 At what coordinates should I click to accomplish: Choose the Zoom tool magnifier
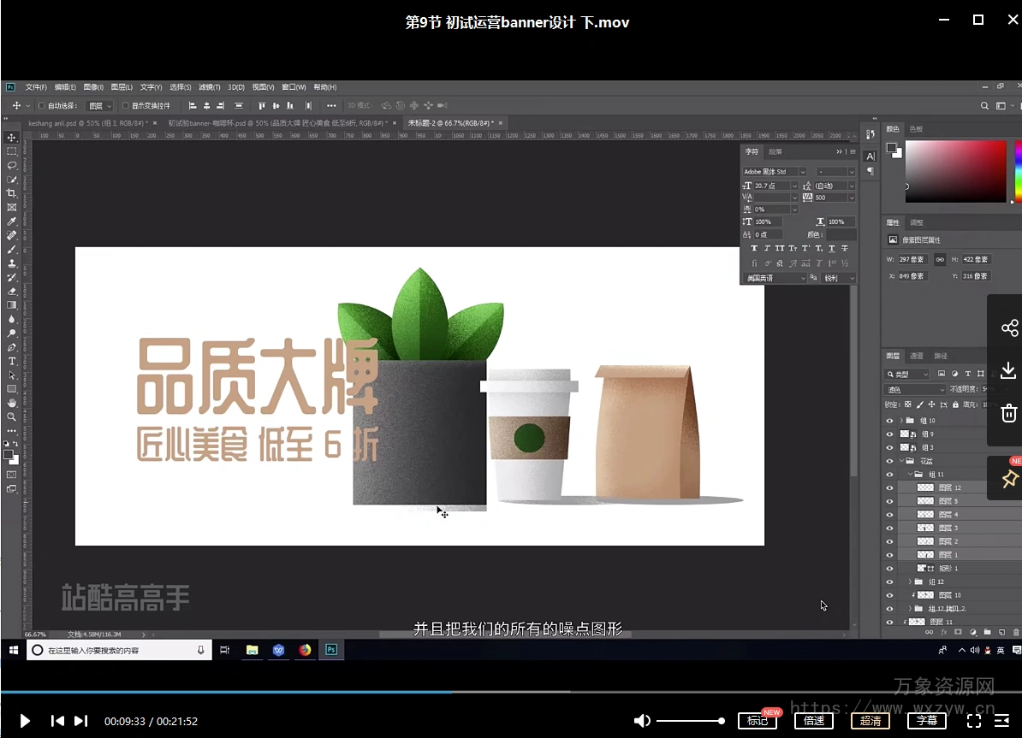[x=12, y=416]
